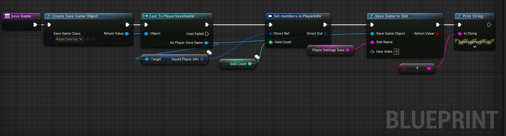
Task: Click the Cast Failed execution pin
Action: click(207, 34)
